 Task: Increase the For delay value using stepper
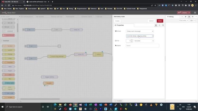(x=132, y=40)
